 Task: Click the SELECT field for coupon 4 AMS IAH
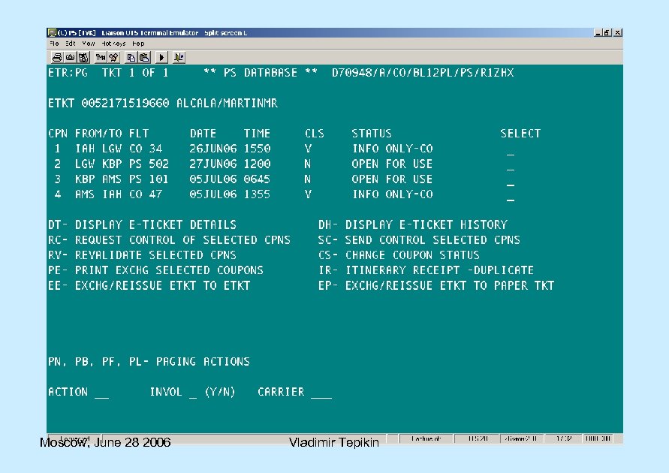click(511, 198)
